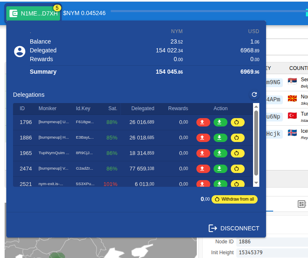The image size is (308, 258).
Task: Collapse the N1ME...D7XH wallet dropdown
Action: click(34, 13)
